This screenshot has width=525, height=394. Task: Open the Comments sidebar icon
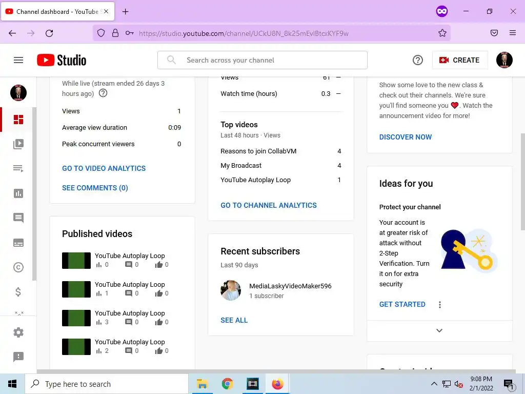pyautogui.click(x=18, y=218)
